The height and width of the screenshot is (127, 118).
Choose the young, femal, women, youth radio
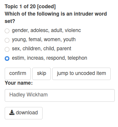tap(7, 40)
